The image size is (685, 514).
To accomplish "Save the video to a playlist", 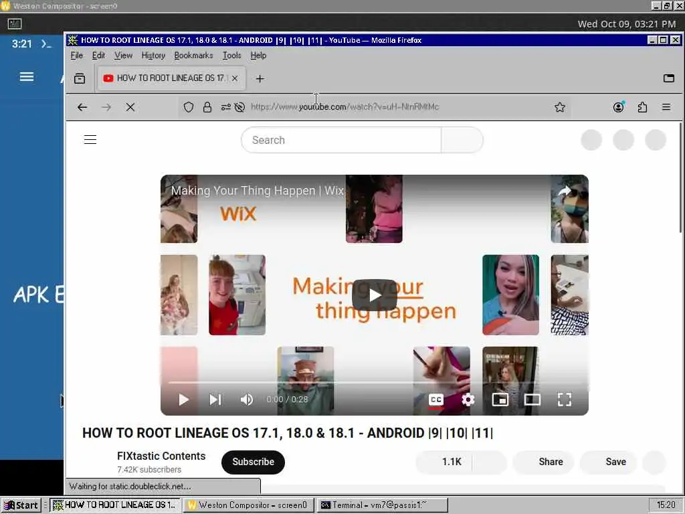I will click(608, 462).
